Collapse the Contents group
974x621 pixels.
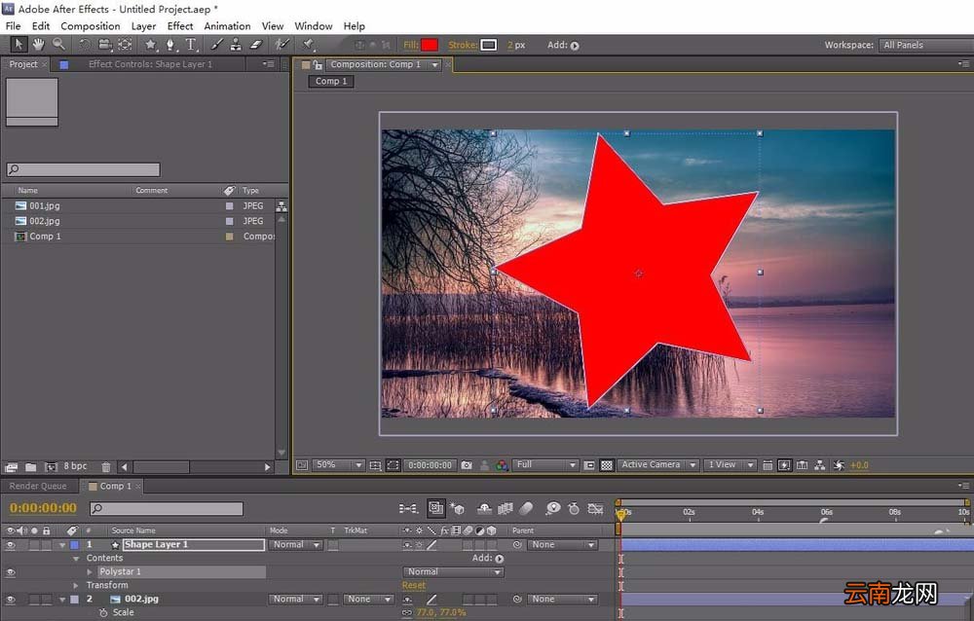click(x=76, y=559)
